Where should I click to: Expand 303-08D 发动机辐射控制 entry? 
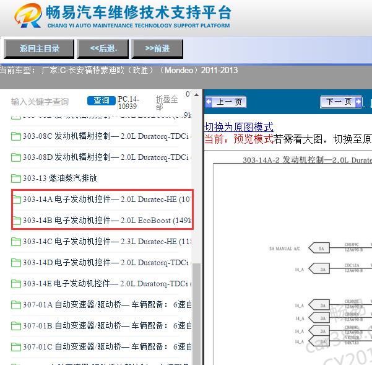pyautogui.click(x=107, y=157)
